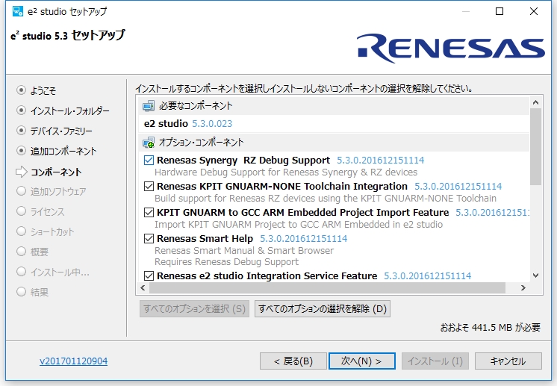Click 'Build support for Renesas RZ devices' description

tap(326, 198)
